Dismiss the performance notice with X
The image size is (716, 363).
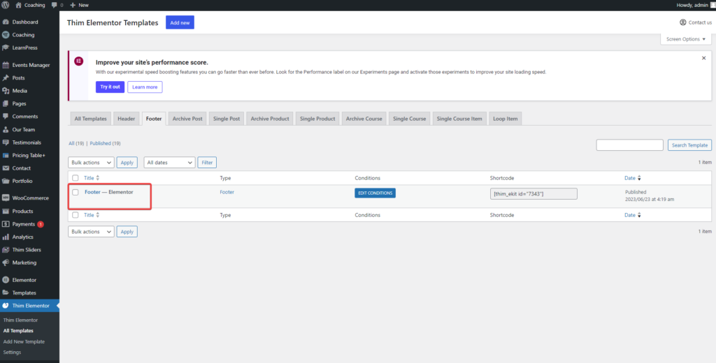click(x=703, y=59)
